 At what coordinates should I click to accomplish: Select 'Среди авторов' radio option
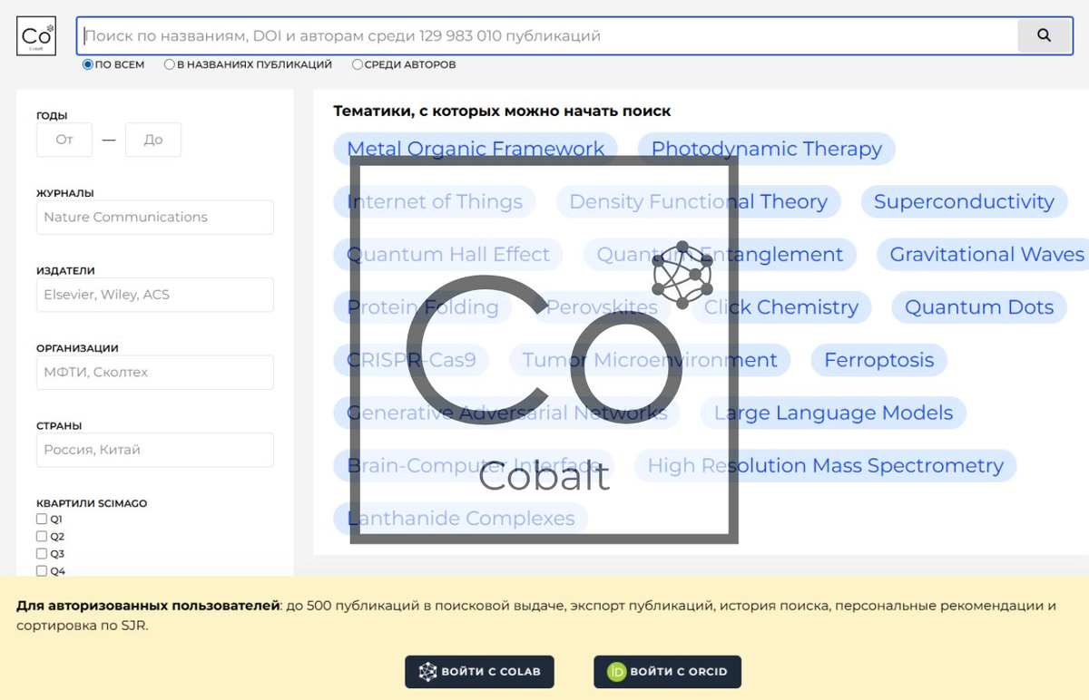point(358,64)
